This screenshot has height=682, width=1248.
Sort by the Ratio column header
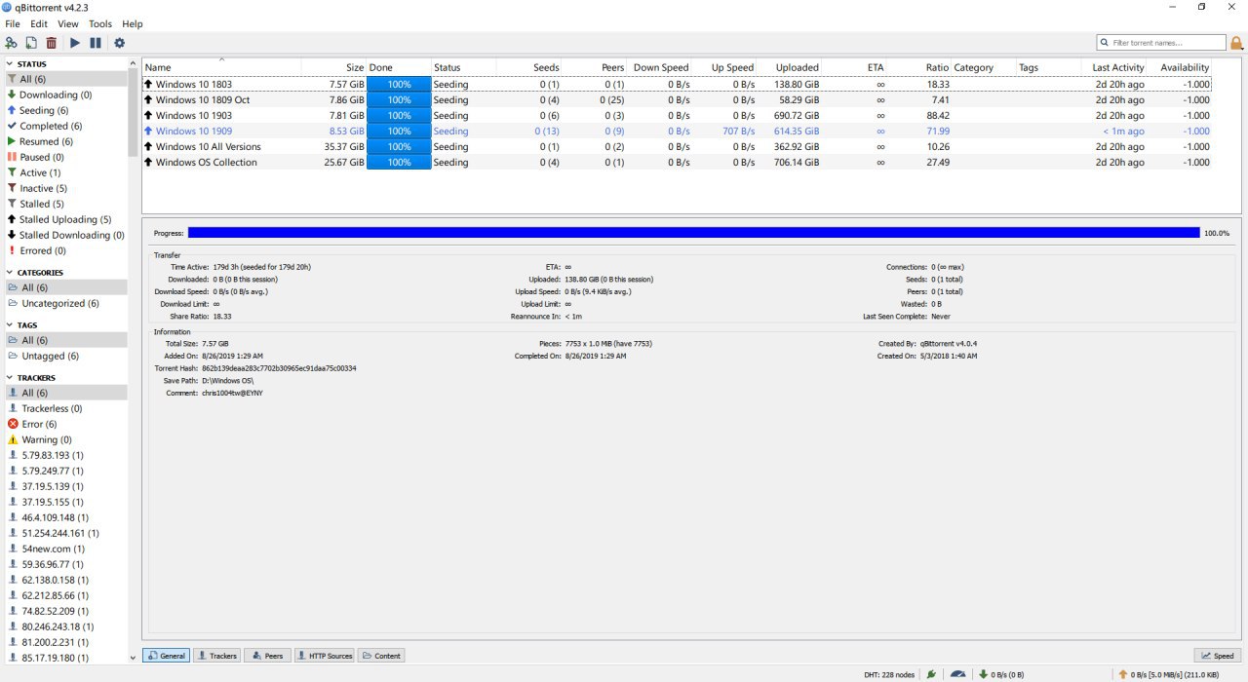click(918, 67)
